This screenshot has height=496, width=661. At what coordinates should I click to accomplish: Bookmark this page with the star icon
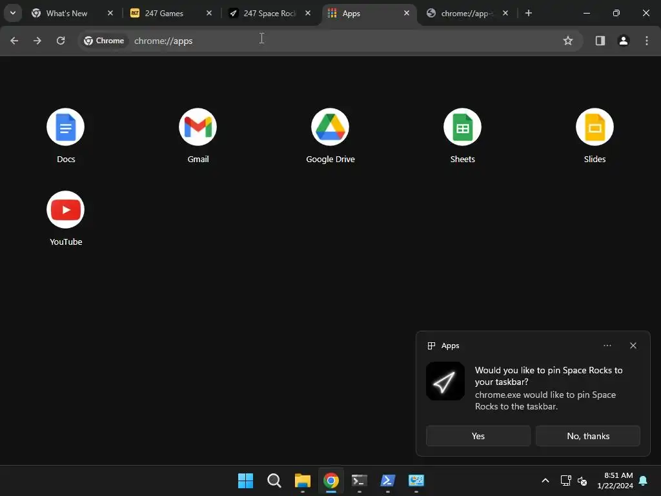point(568,41)
